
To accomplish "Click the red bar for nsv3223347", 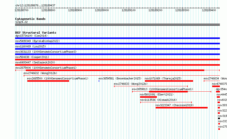I will click(182, 108).
